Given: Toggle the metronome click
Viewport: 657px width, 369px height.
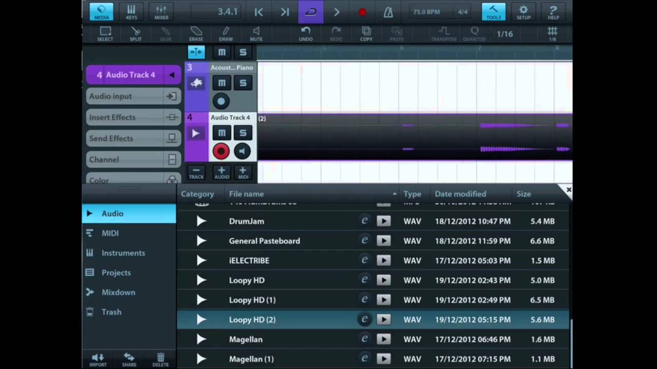Looking at the screenshot, I should [388, 12].
